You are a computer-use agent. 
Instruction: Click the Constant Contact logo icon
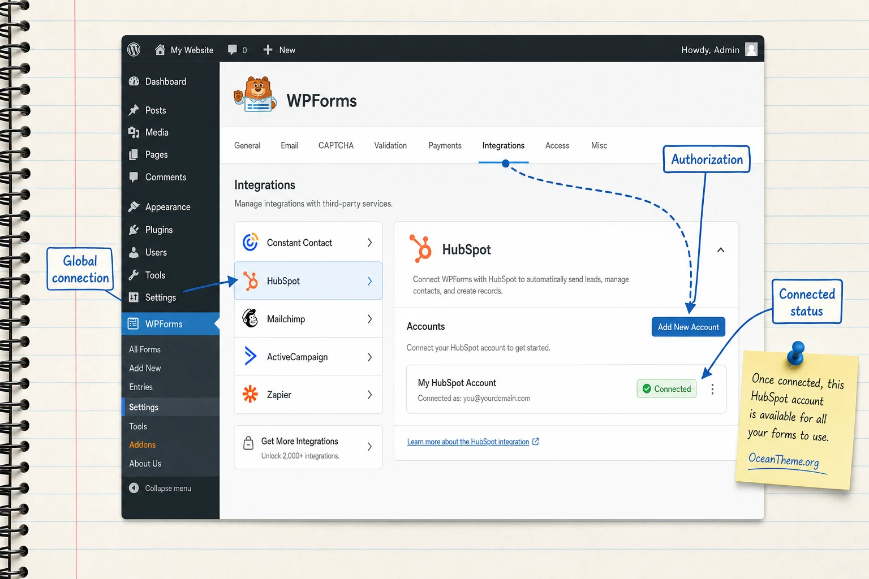pos(251,242)
